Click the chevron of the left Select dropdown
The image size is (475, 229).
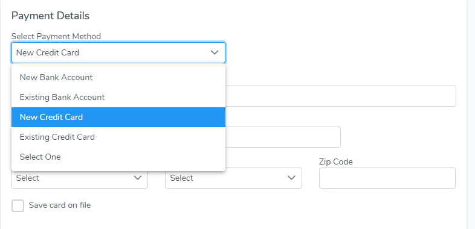[x=138, y=178]
